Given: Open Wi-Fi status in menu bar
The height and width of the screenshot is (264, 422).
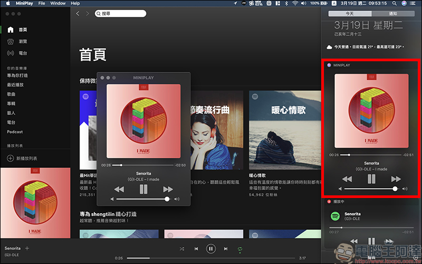Looking at the screenshot, I should tap(295, 3).
